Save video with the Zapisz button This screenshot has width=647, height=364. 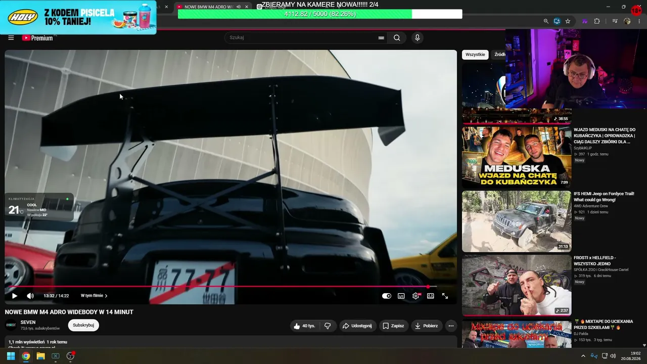(393, 326)
